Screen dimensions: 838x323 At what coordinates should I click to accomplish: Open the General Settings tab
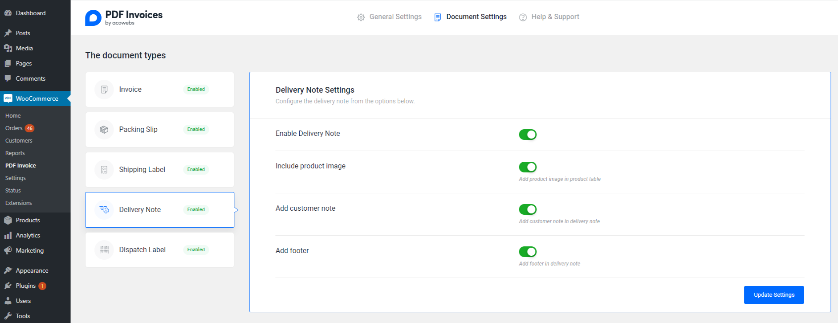point(389,17)
